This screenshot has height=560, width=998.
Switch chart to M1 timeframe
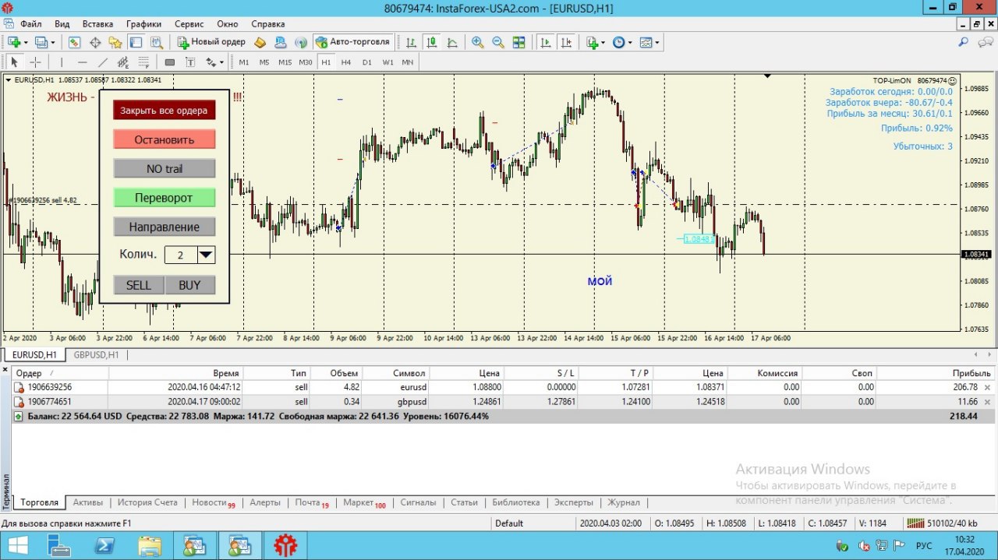point(244,62)
